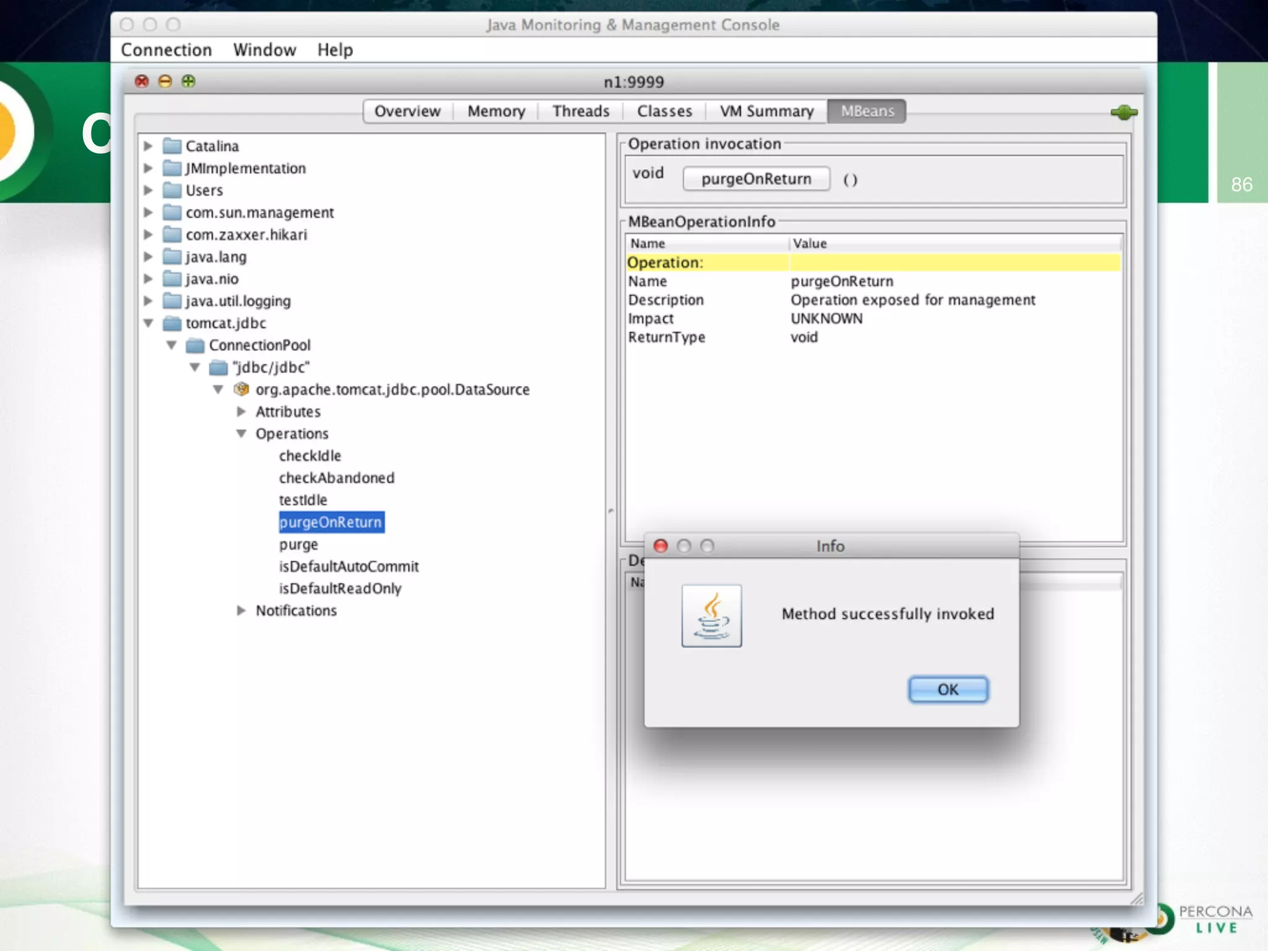This screenshot has height=951, width=1268.
Task: Select the MBeans tab
Action: point(867,111)
